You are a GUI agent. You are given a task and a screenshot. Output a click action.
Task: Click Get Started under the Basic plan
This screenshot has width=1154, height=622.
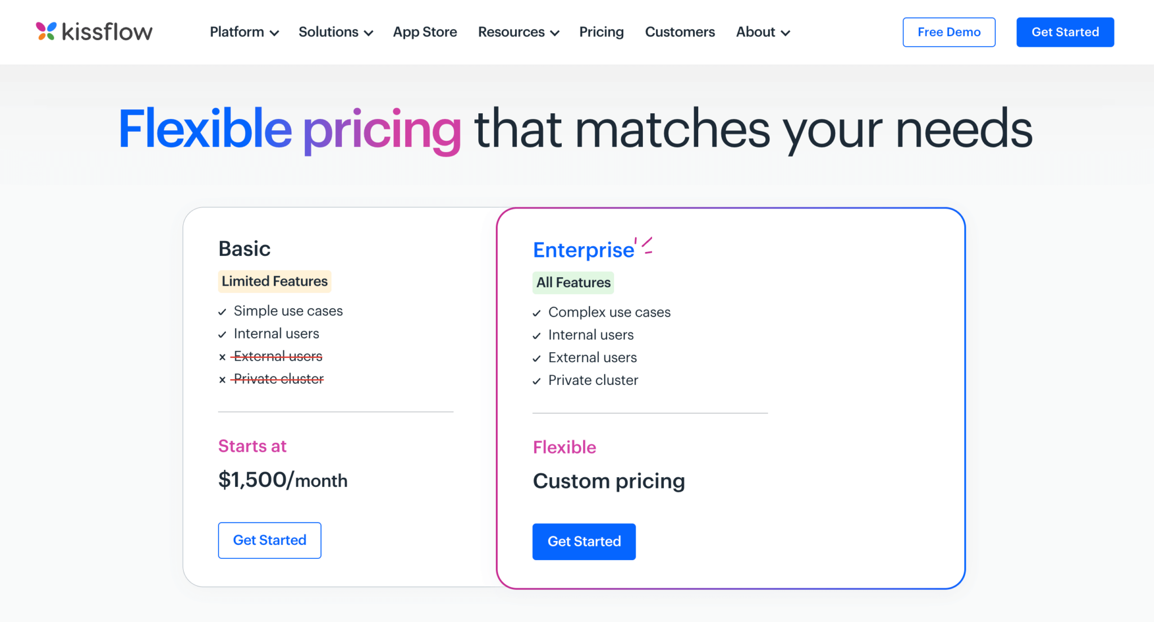click(x=269, y=540)
